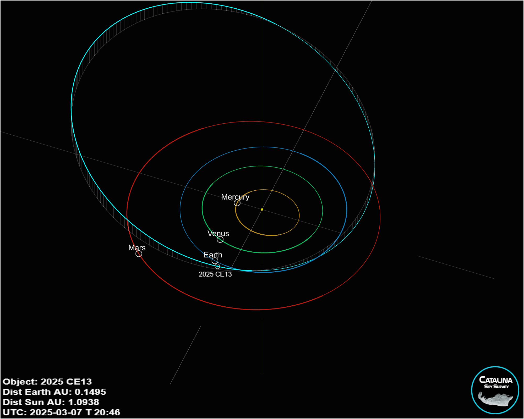Click the 2025 CE13 asteroid marker

(x=217, y=266)
